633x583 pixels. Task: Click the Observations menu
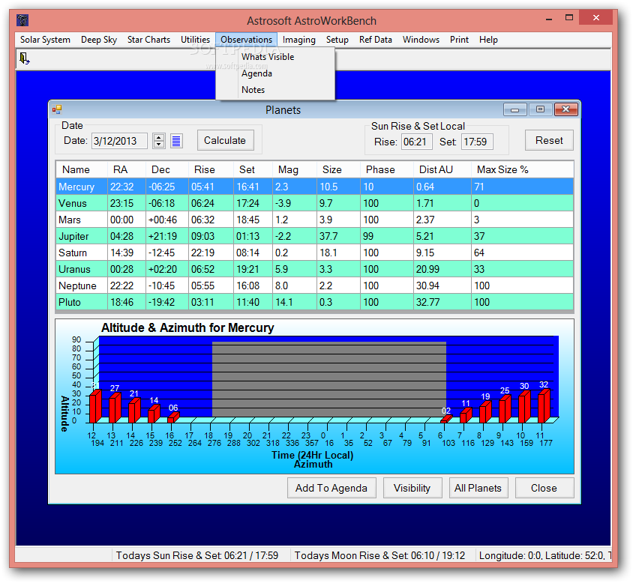tap(246, 40)
